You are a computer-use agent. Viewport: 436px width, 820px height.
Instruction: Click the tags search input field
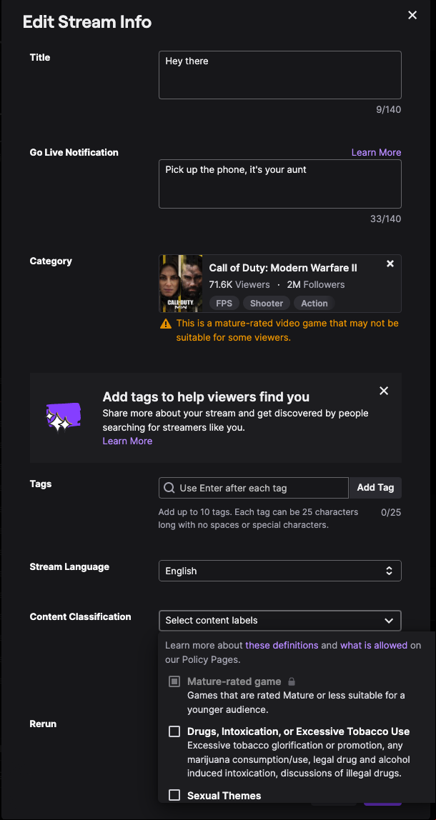point(254,488)
